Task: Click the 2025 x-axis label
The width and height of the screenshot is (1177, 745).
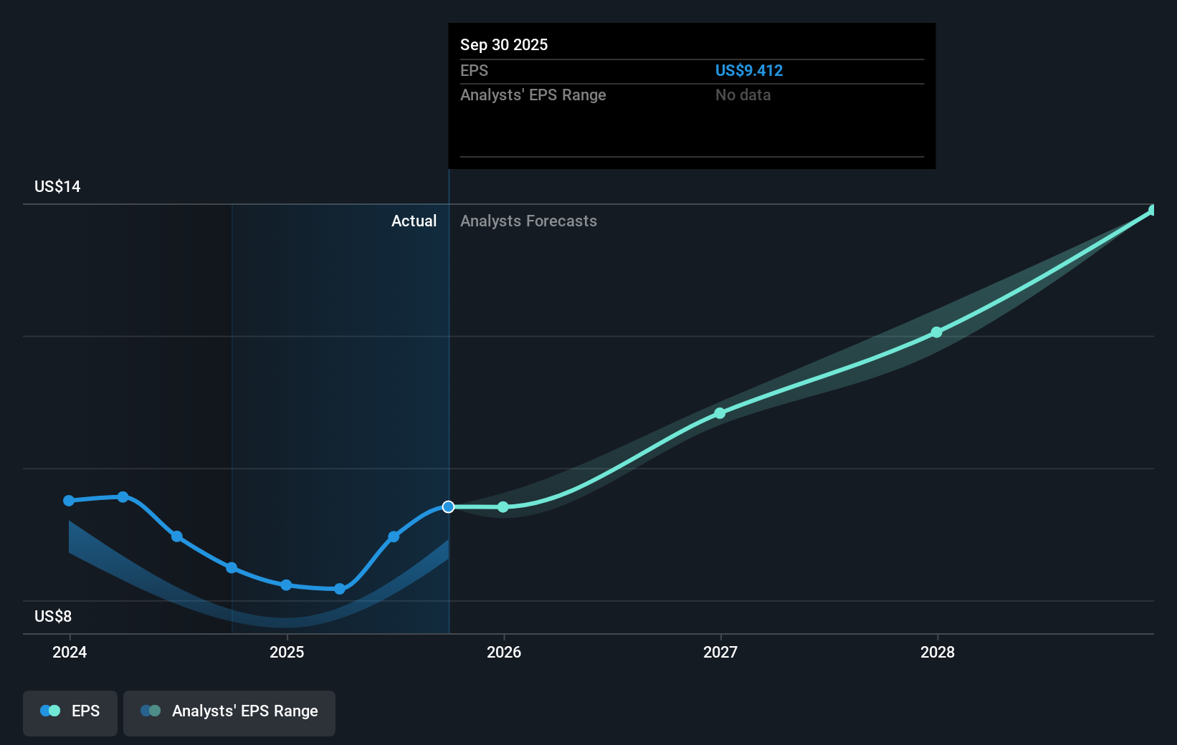Action: tap(287, 652)
